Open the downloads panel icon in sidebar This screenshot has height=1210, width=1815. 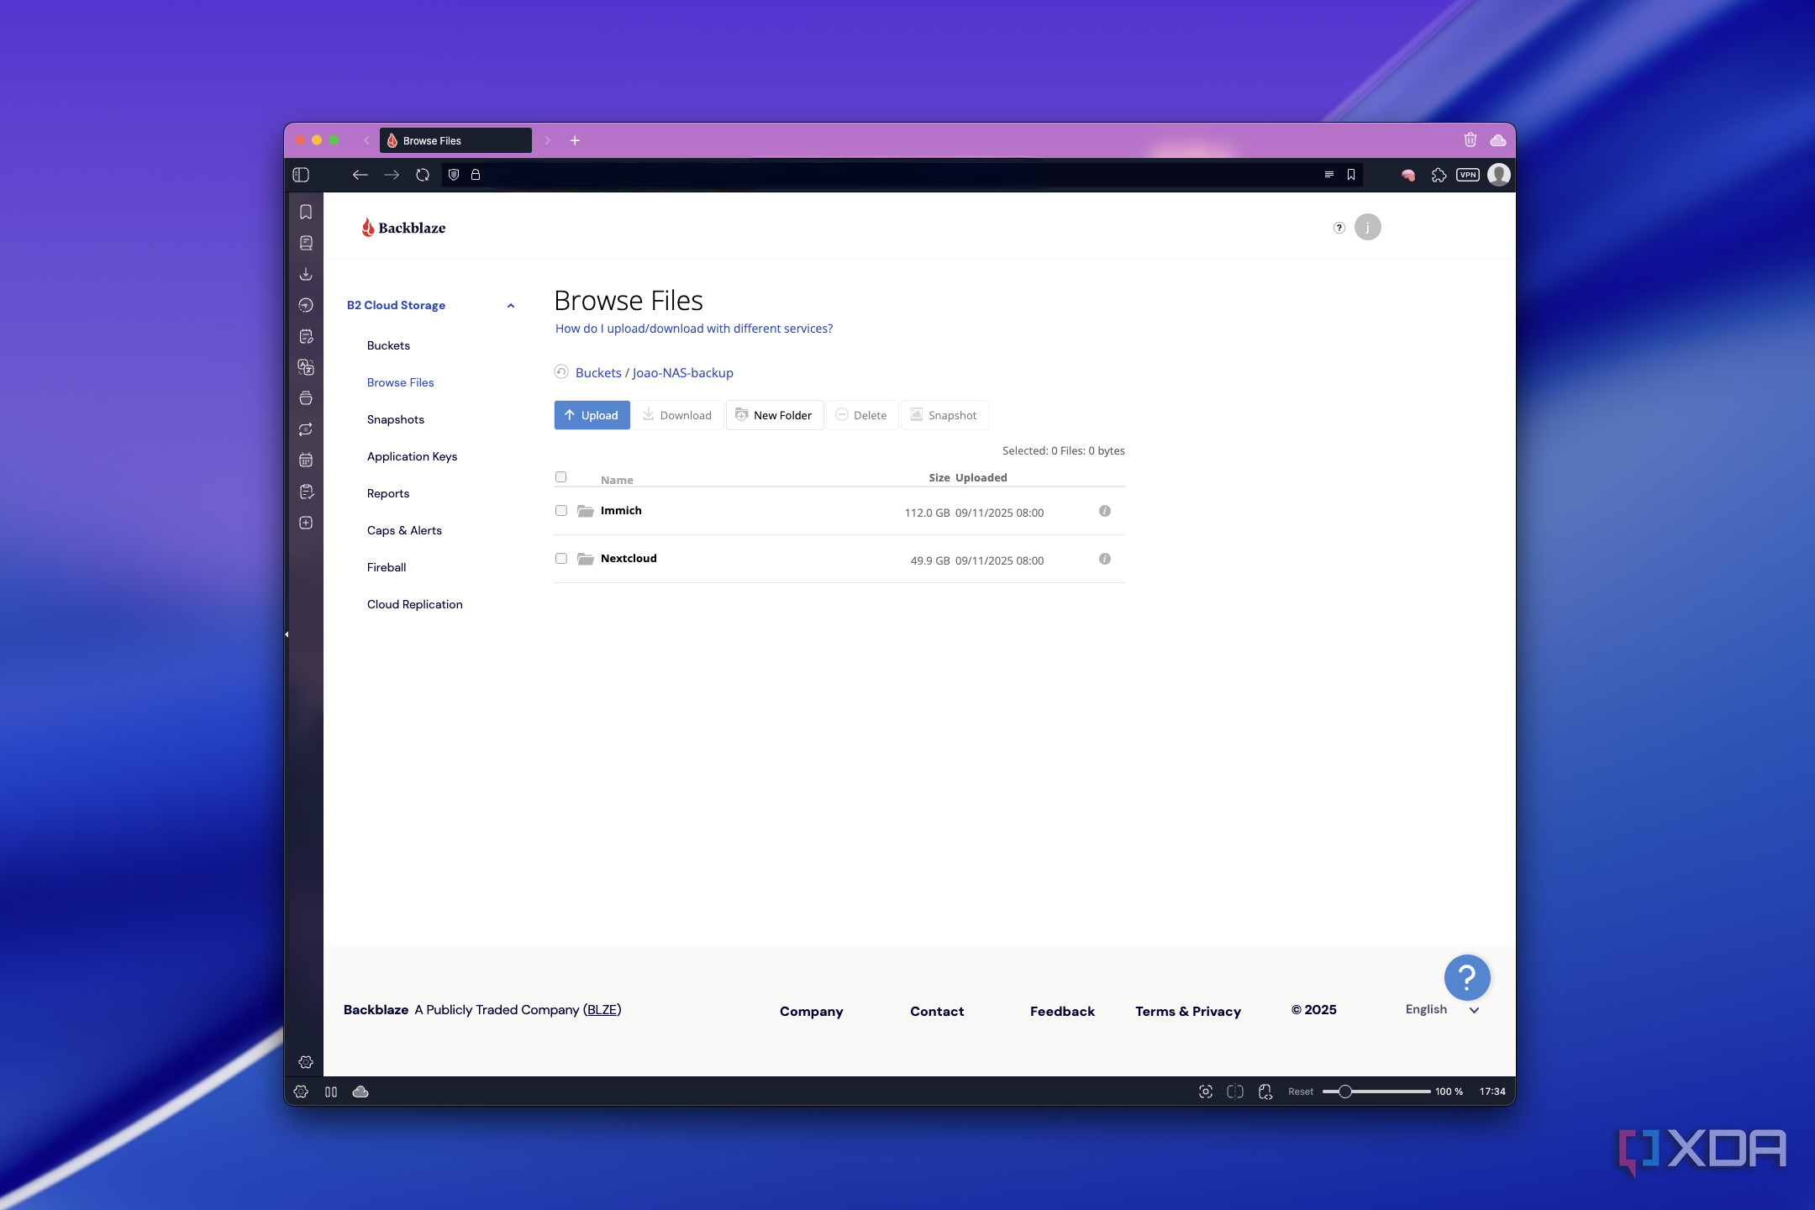(306, 274)
